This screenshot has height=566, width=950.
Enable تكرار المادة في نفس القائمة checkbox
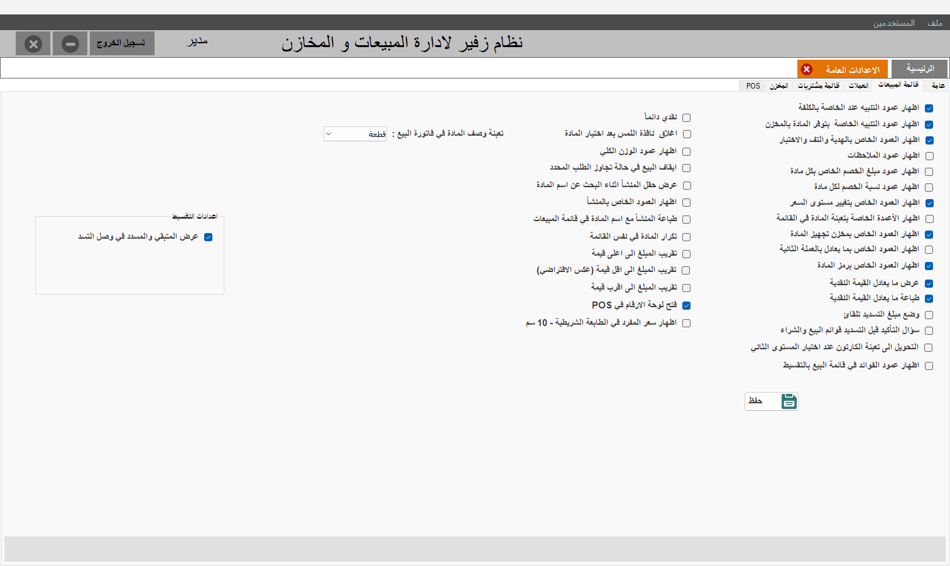(686, 237)
